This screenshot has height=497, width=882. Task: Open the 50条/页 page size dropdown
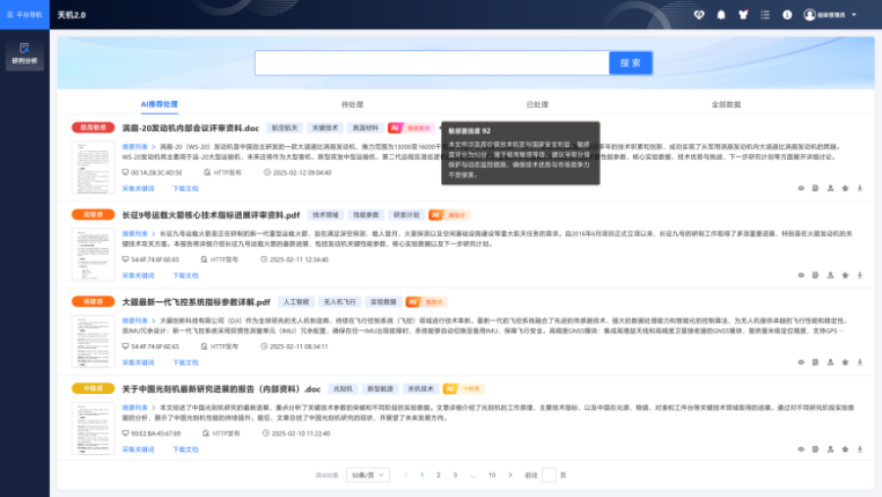click(x=367, y=474)
